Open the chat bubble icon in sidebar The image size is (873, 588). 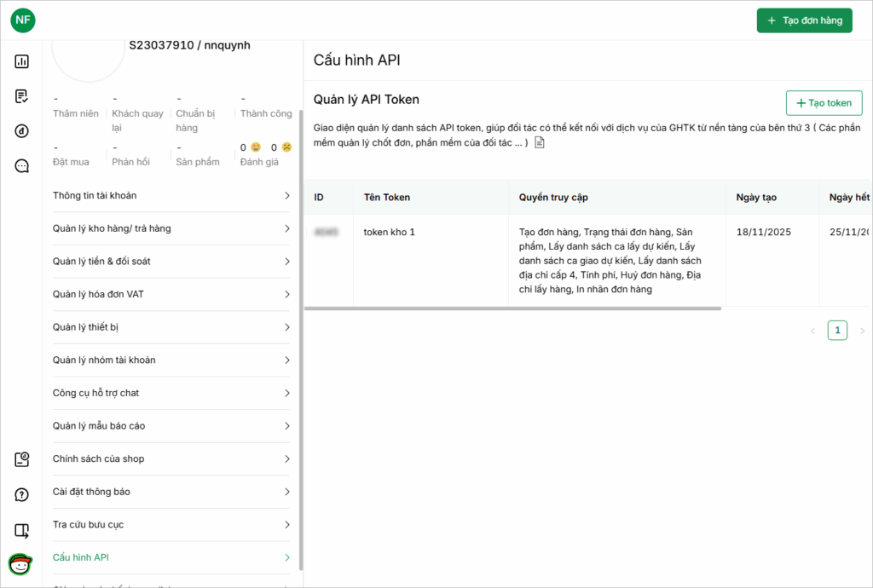point(22,166)
